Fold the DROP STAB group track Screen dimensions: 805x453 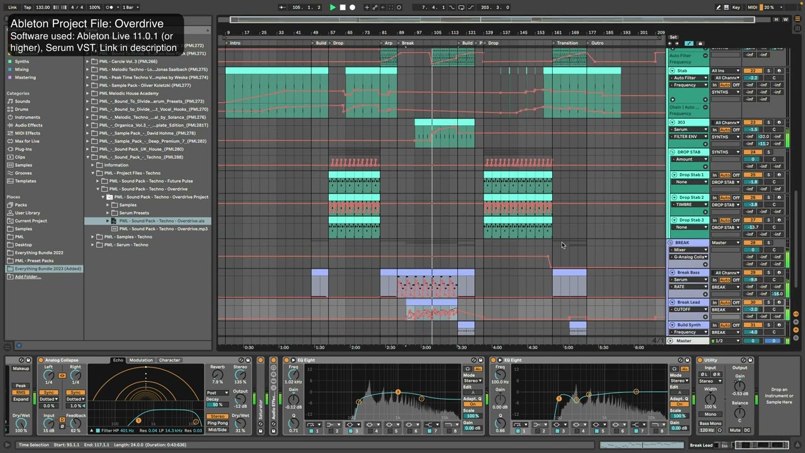tap(672, 152)
